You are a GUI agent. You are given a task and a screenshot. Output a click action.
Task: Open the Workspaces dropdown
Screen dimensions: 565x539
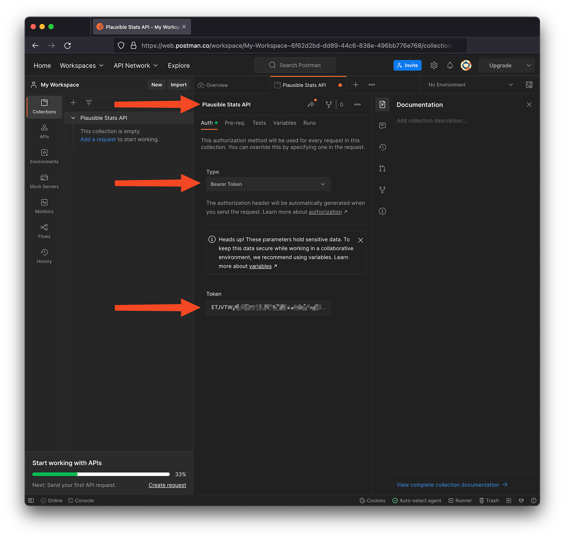pos(82,66)
